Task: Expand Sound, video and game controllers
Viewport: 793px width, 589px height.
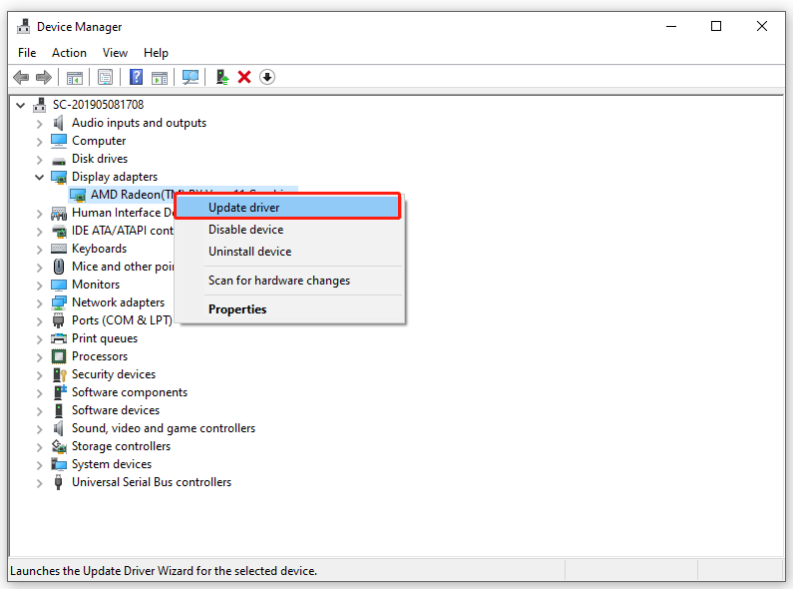Action: pos(40,429)
